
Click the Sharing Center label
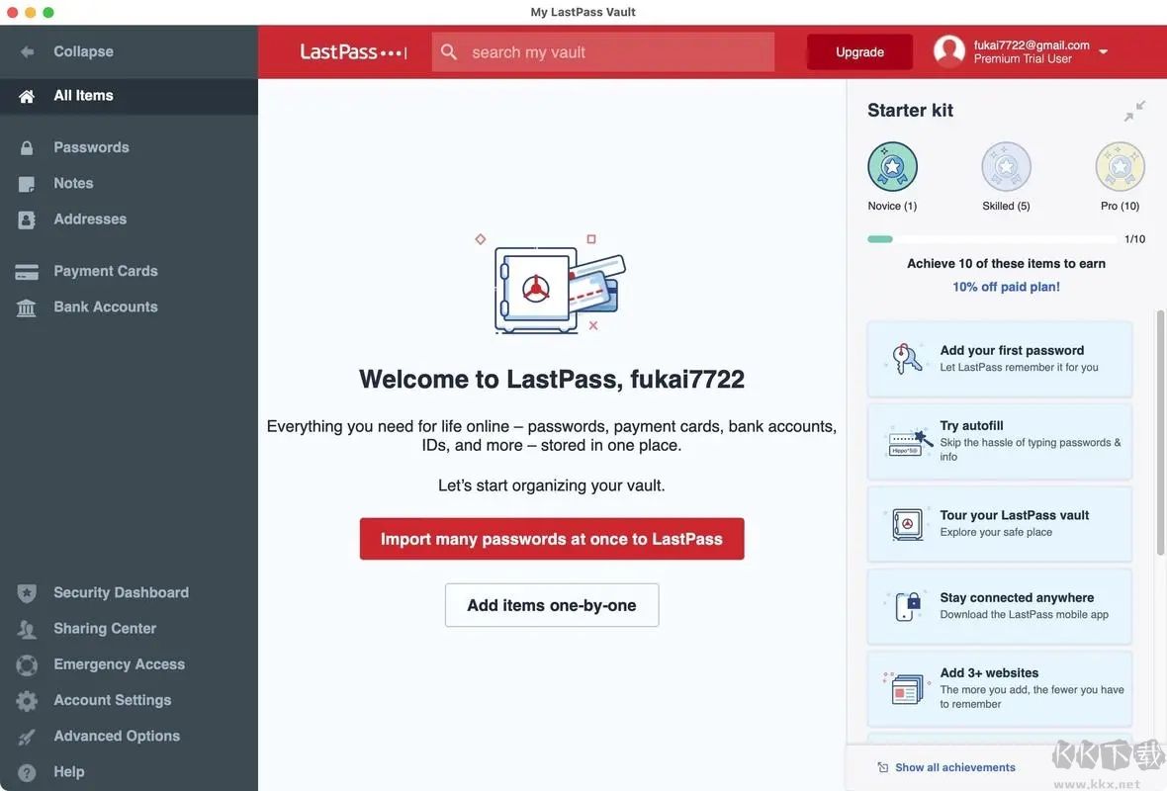[x=105, y=628]
